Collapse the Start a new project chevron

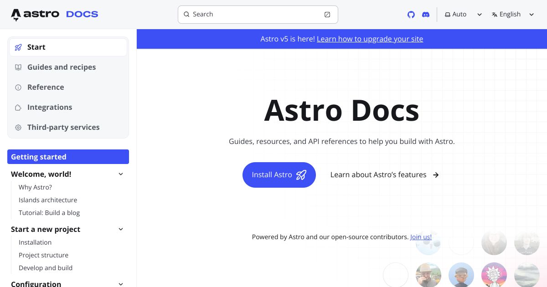[x=121, y=229]
